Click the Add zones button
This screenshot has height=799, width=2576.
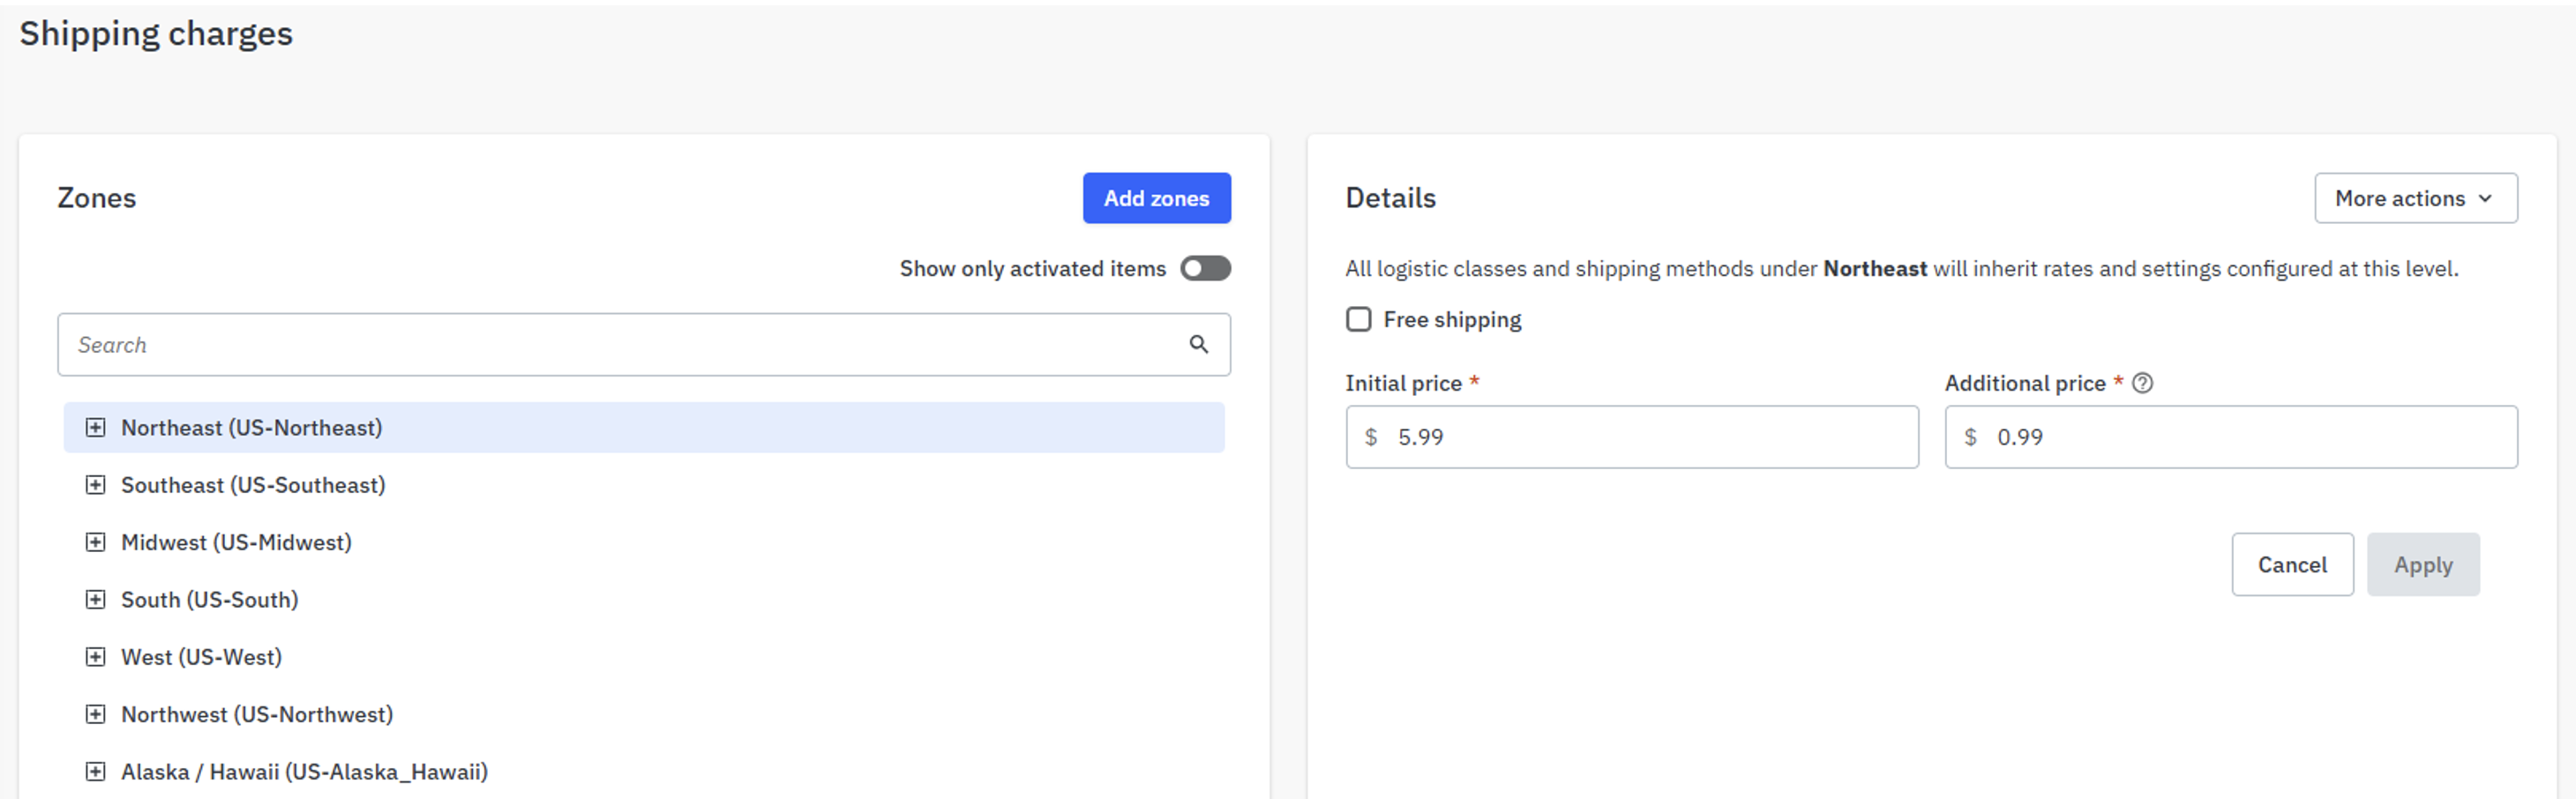click(x=1156, y=198)
